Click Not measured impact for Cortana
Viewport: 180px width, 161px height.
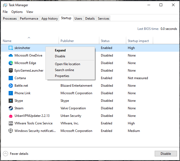(138, 78)
